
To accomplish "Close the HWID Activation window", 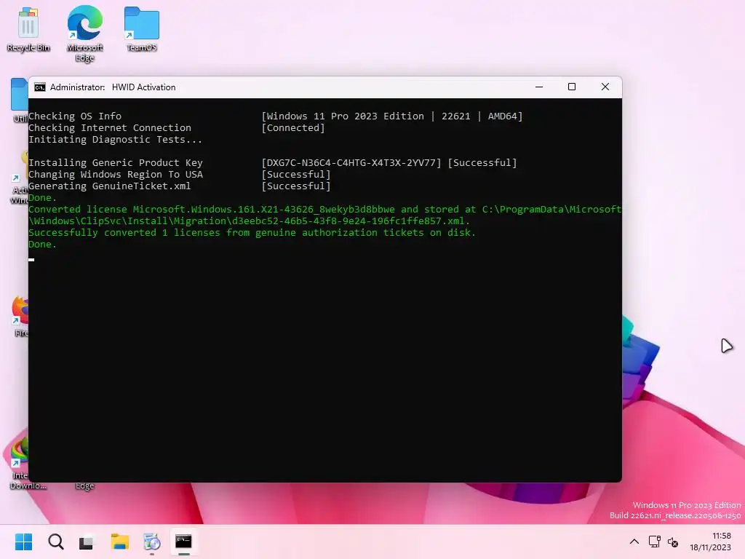I will coord(605,87).
